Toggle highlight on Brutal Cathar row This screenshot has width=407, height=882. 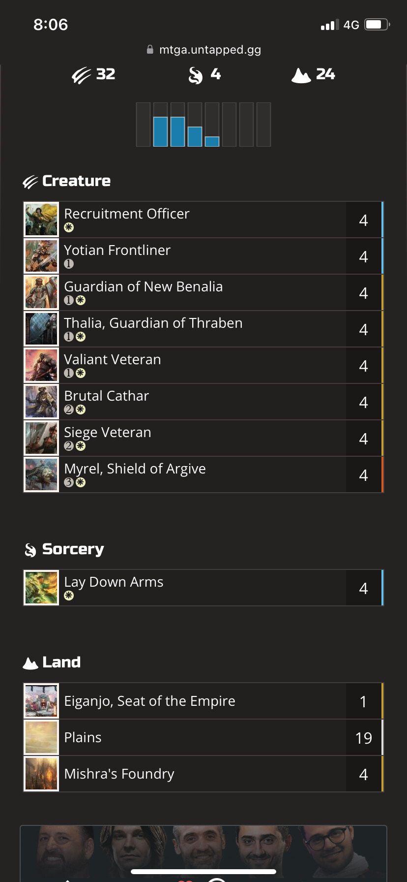coord(203,402)
